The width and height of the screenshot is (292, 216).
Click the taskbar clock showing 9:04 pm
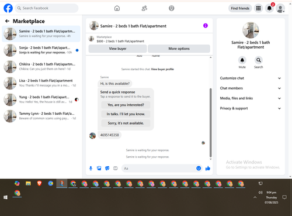click(271, 197)
